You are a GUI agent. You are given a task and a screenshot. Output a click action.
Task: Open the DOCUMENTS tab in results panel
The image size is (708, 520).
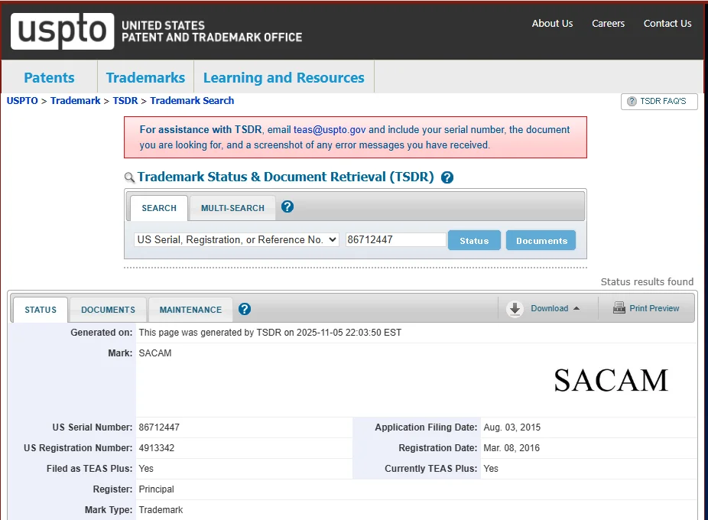pos(107,309)
